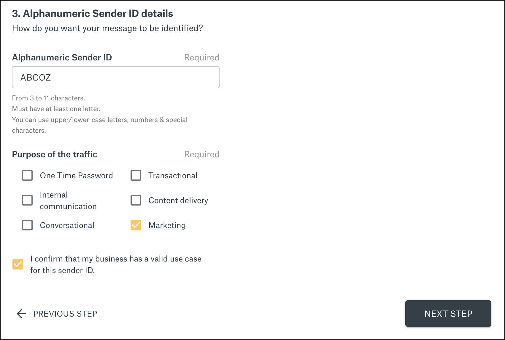This screenshot has height=340, width=505.
Task: Toggle the Conversational checkbox on
Action: click(27, 225)
